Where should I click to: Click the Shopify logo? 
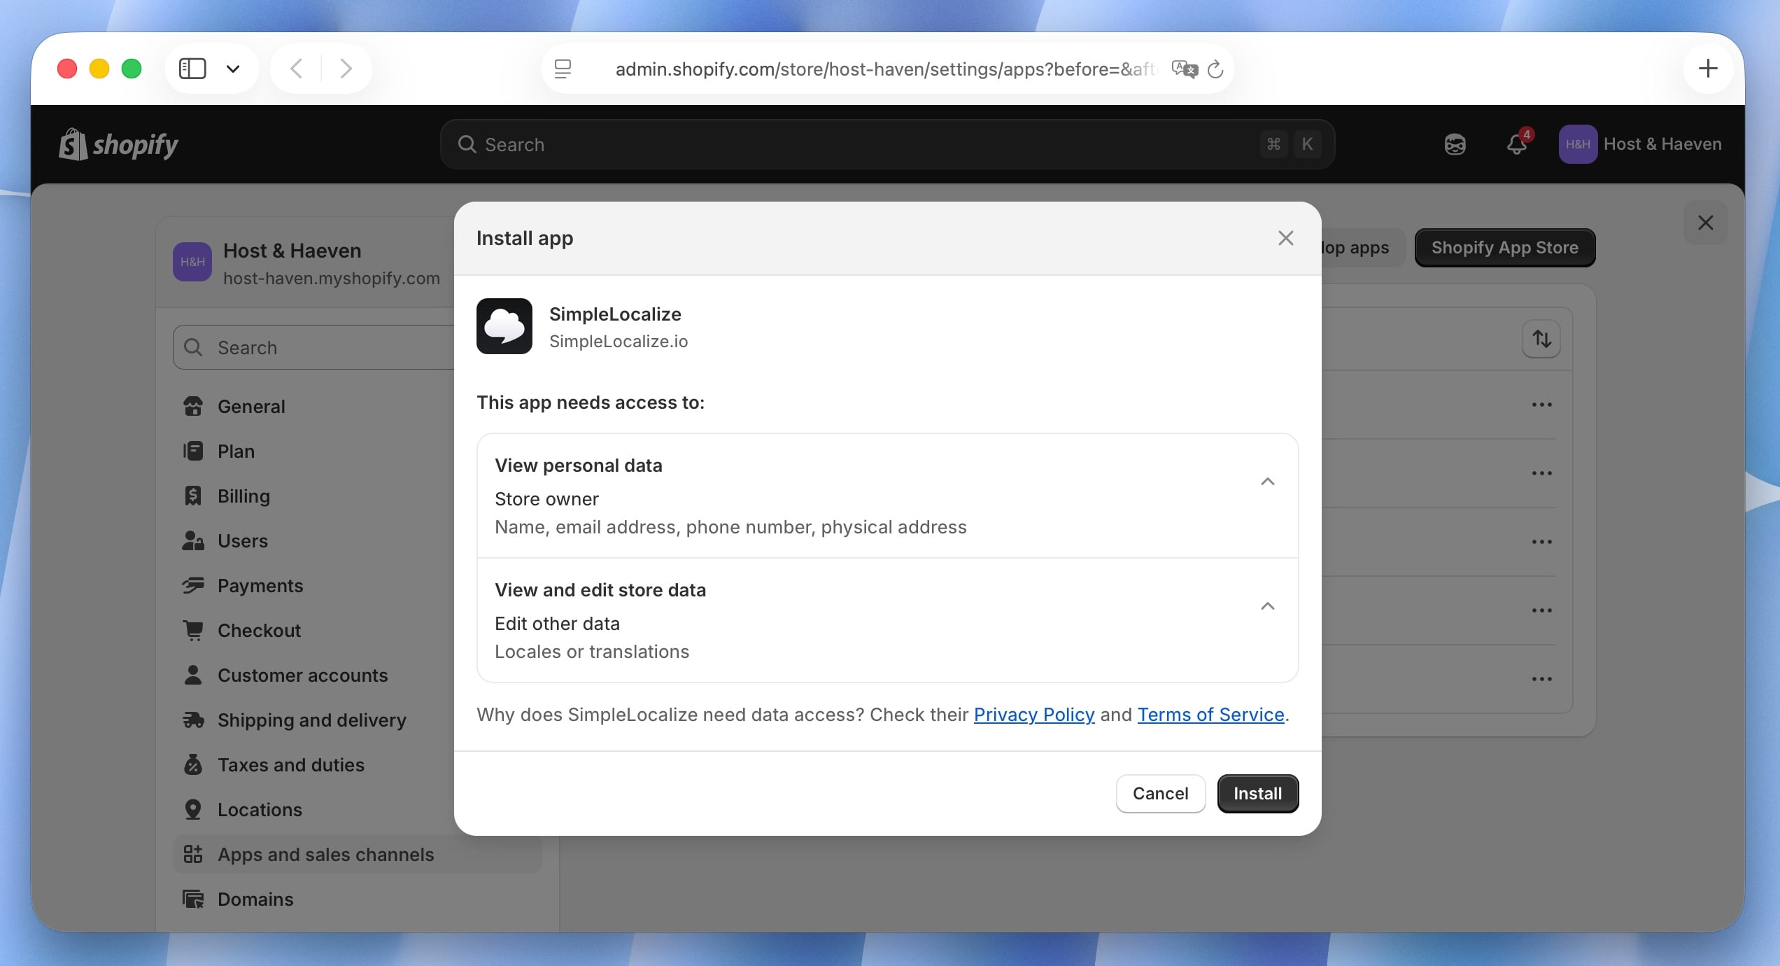[117, 144]
